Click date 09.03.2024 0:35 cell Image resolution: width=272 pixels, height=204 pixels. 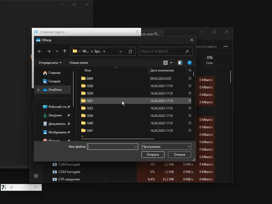tap(161, 79)
